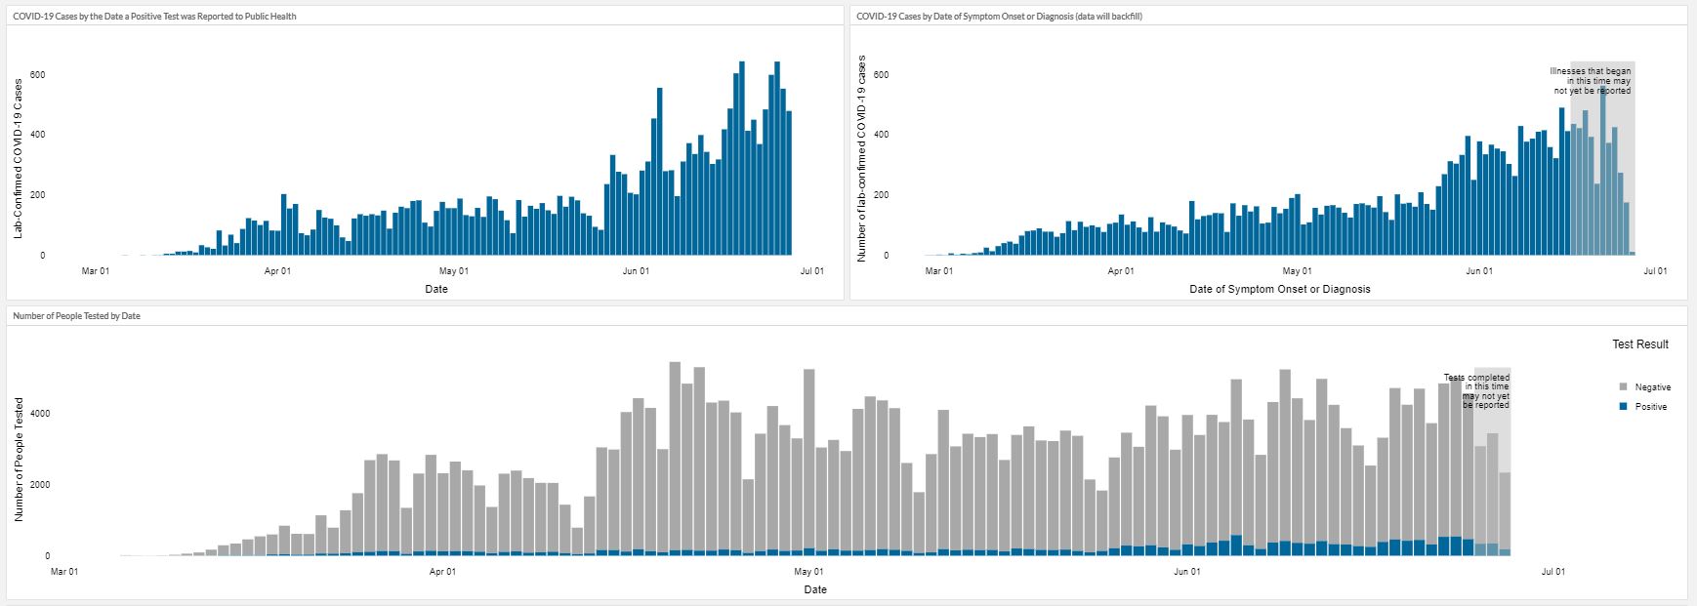The image size is (1697, 606).
Task: Click the Test Result legend title
Action: click(1639, 344)
